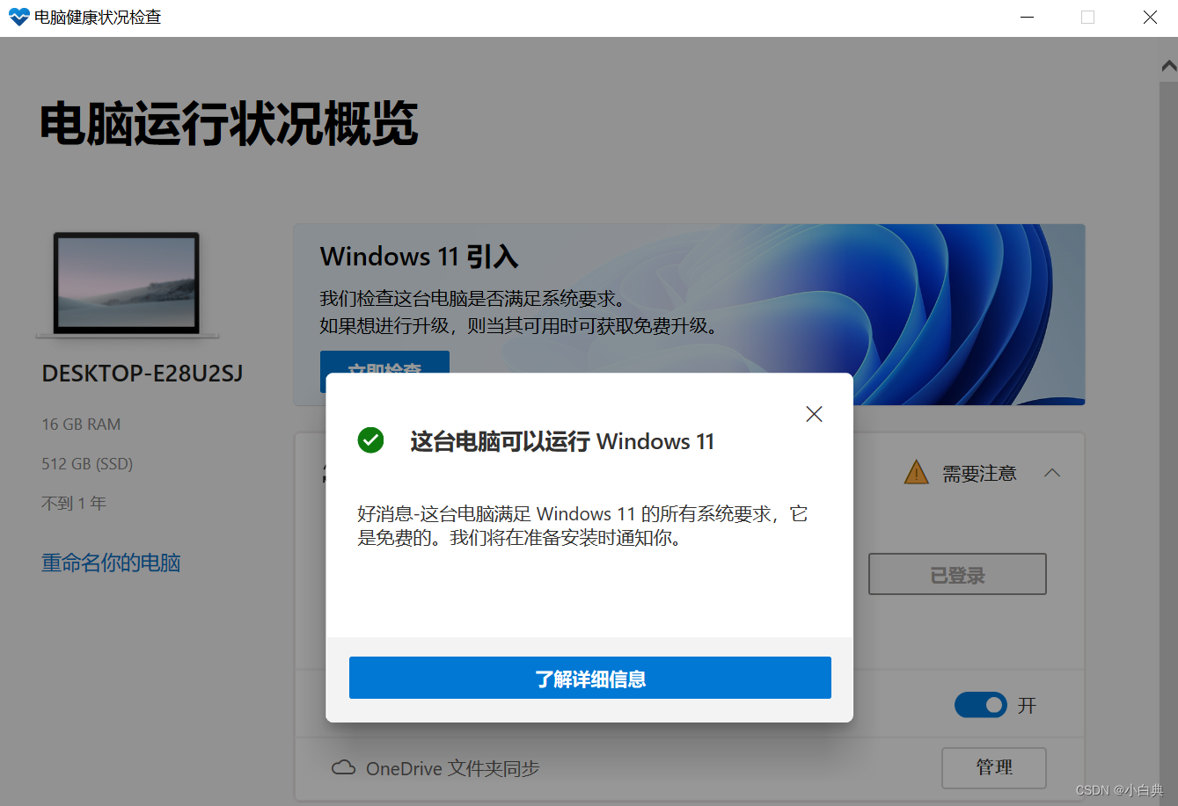1178x806 pixels.
Task: Close the PC Health Check window
Action: [1150, 18]
